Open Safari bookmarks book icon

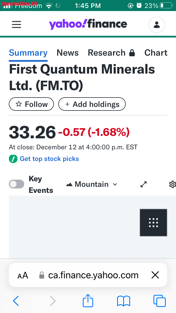(123, 301)
